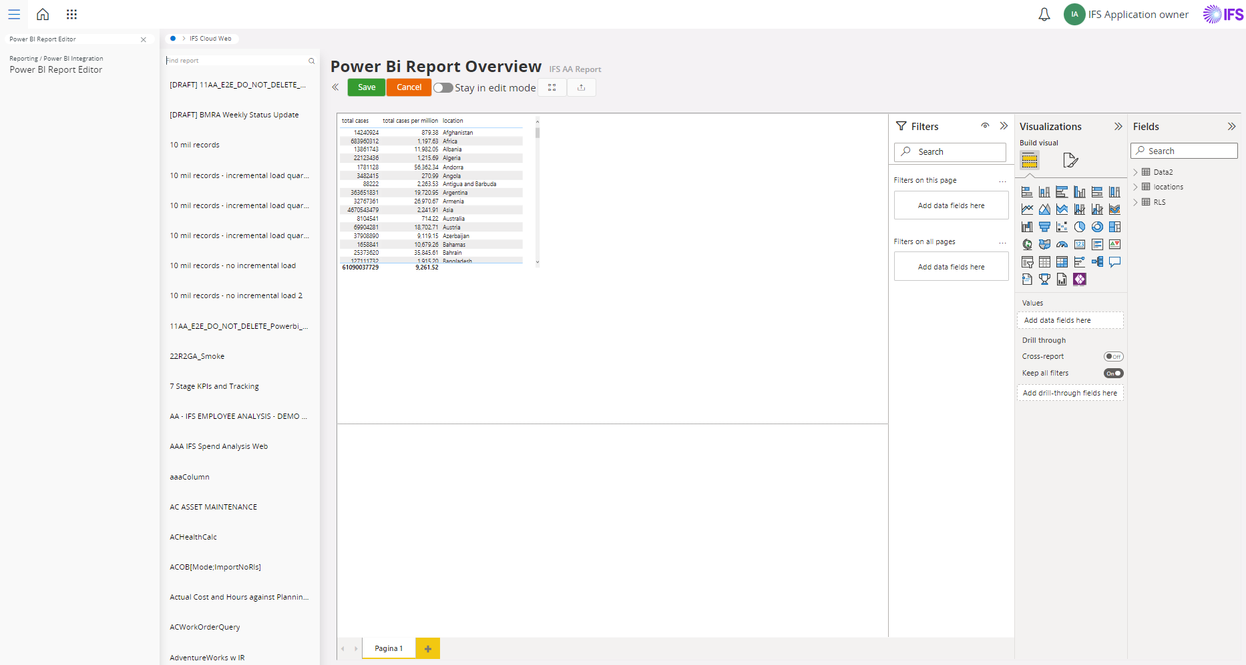The width and height of the screenshot is (1246, 665).
Task: Enable the Stay in edit mode toggle
Action: (x=442, y=87)
